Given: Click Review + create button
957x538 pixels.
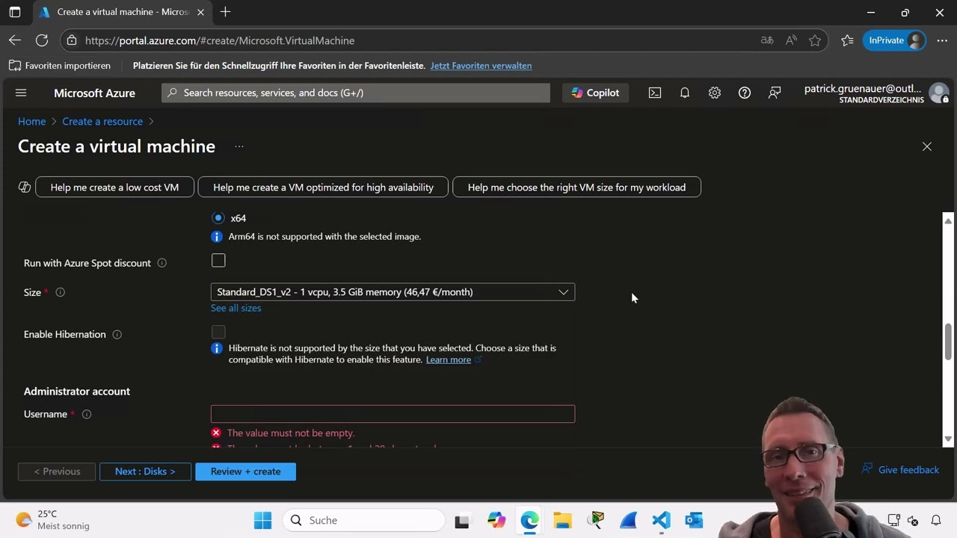Looking at the screenshot, I should 245,471.
